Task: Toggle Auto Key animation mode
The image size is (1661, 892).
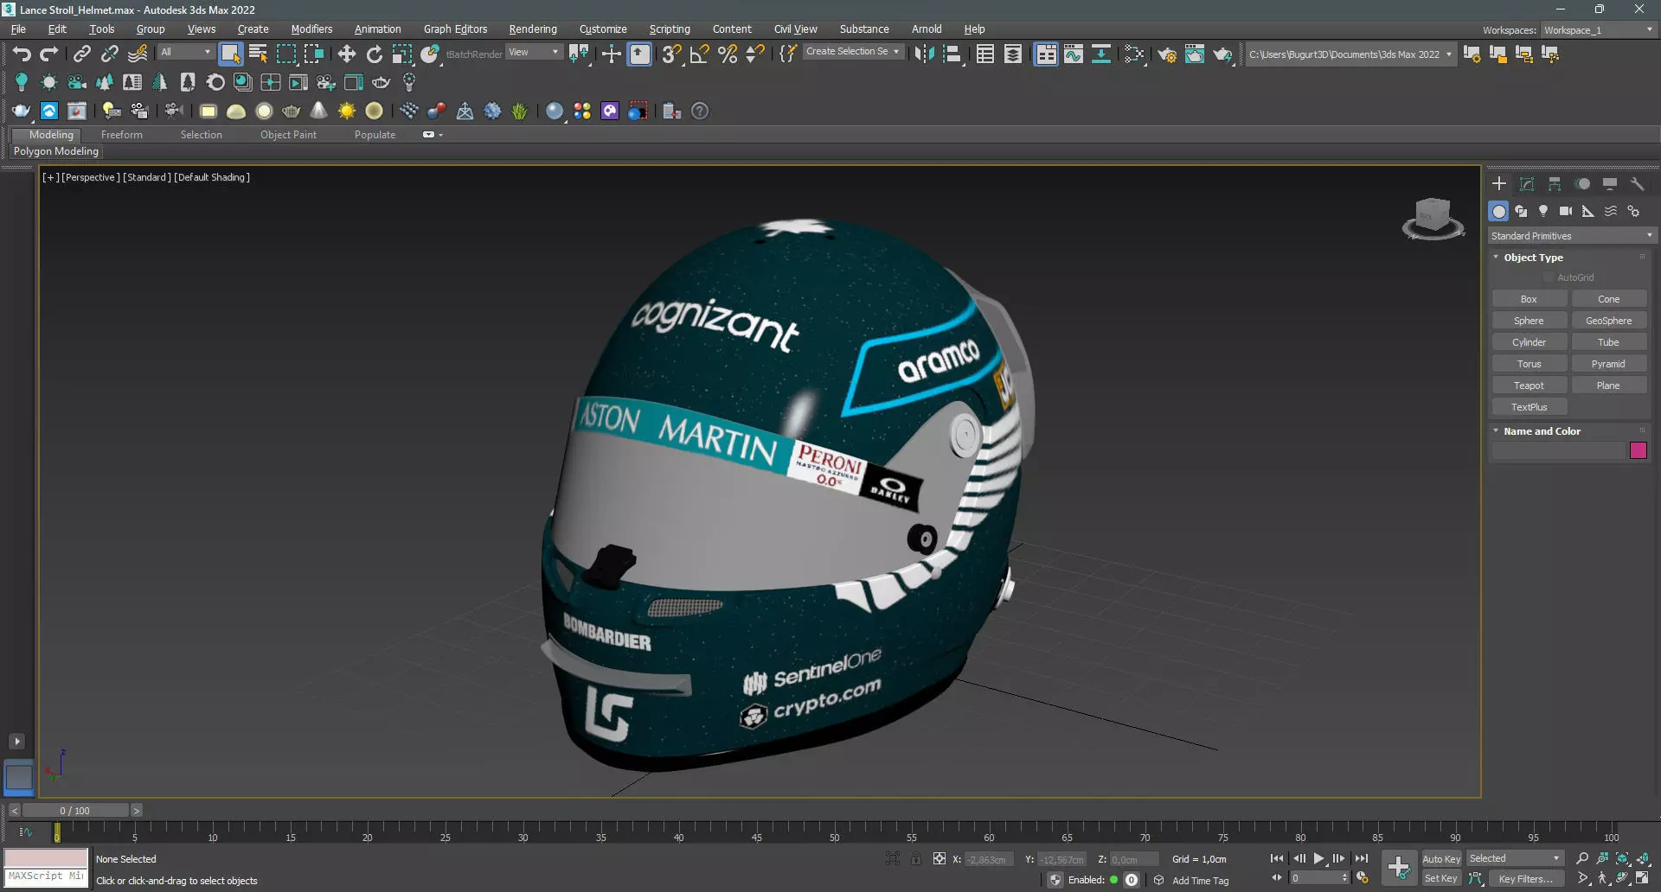Action: [1440, 858]
